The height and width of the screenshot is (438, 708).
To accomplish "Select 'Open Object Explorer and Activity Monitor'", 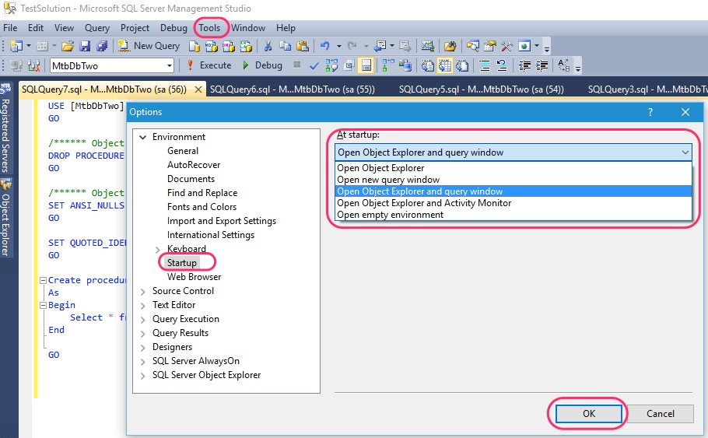I will 513,203.
